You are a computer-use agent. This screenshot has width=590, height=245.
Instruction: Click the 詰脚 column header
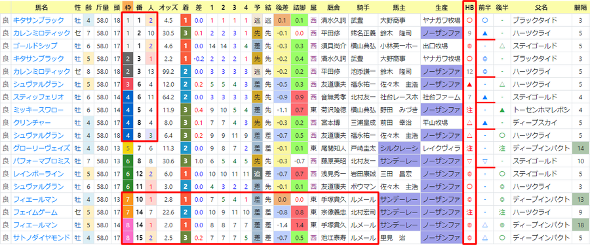[x=299, y=7]
